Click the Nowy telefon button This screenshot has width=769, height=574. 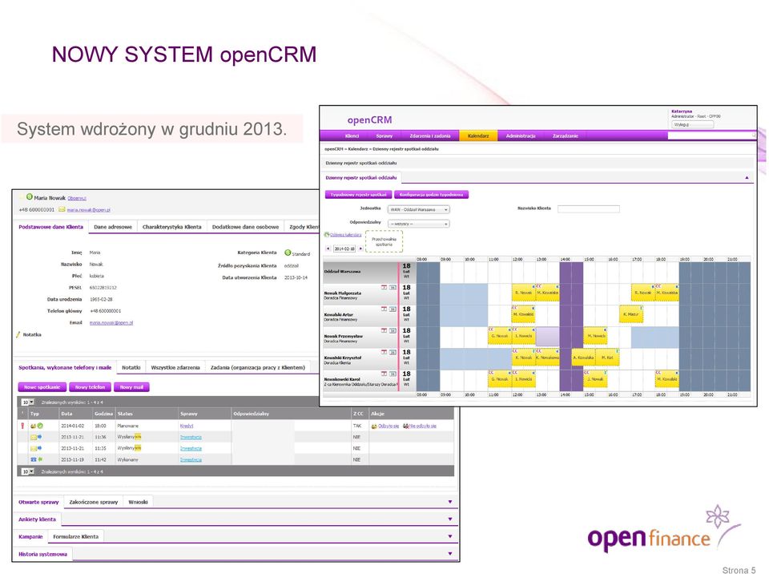90,387
